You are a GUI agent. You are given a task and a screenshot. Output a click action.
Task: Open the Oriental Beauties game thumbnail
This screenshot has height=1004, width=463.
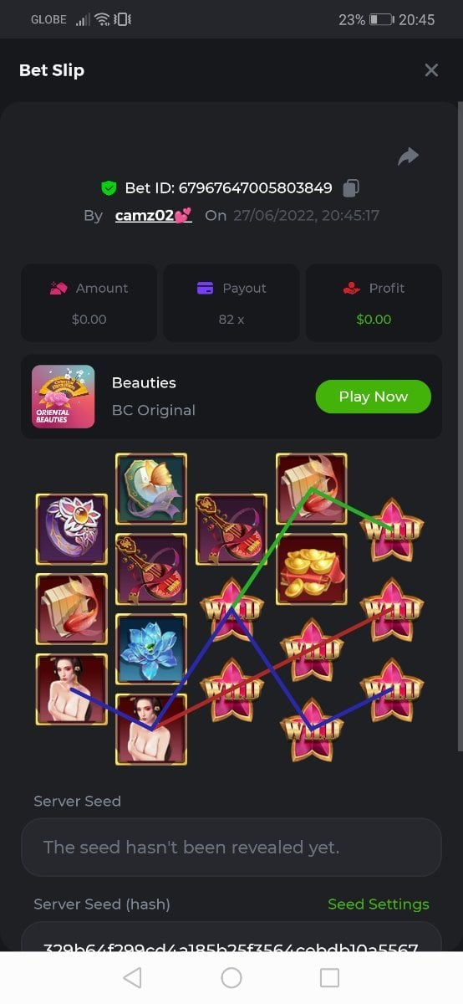(x=64, y=397)
